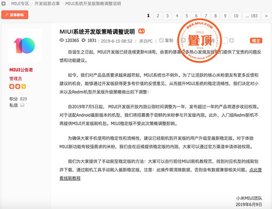Click reply count speech bubble icon
This screenshot has height=209, width=272.
point(83,40)
